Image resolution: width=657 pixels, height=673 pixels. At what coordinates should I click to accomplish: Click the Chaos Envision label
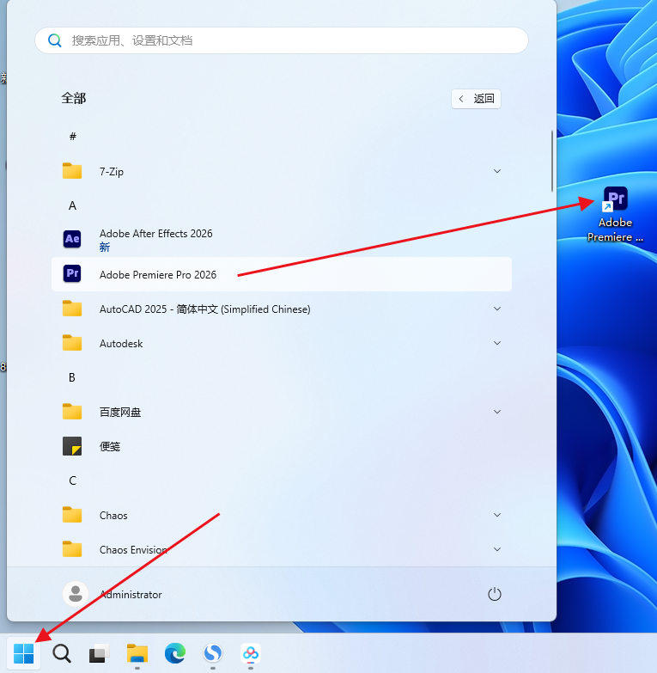(133, 549)
